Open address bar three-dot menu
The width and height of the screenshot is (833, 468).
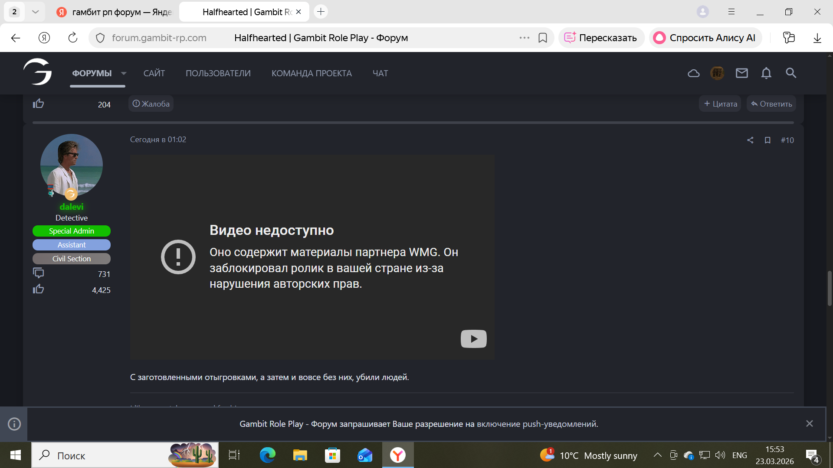pyautogui.click(x=524, y=38)
